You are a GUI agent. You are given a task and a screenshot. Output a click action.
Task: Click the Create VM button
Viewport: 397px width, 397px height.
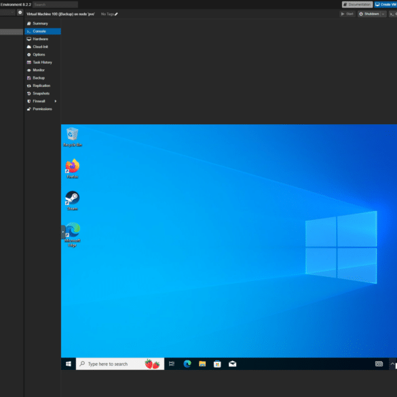[386, 5]
